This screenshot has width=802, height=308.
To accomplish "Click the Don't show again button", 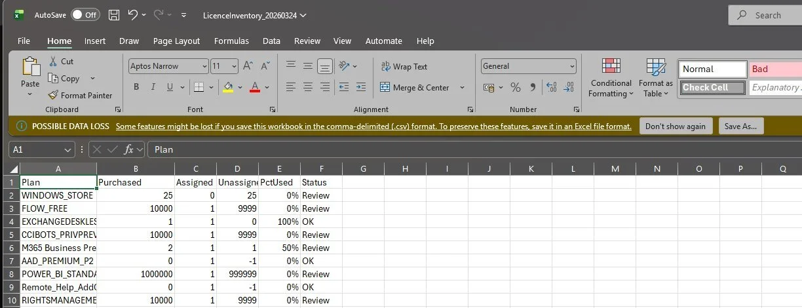I will (x=676, y=126).
